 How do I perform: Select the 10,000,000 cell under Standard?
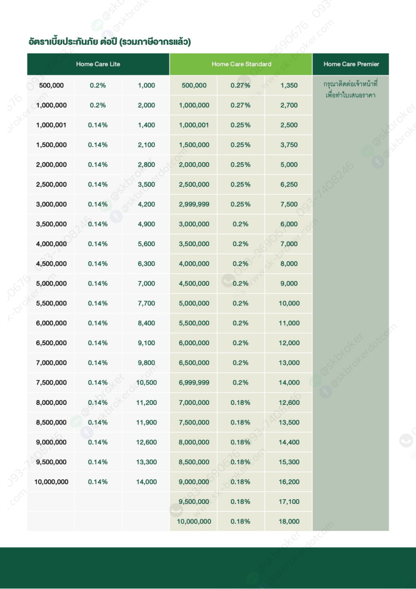pyautogui.click(x=194, y=521)
